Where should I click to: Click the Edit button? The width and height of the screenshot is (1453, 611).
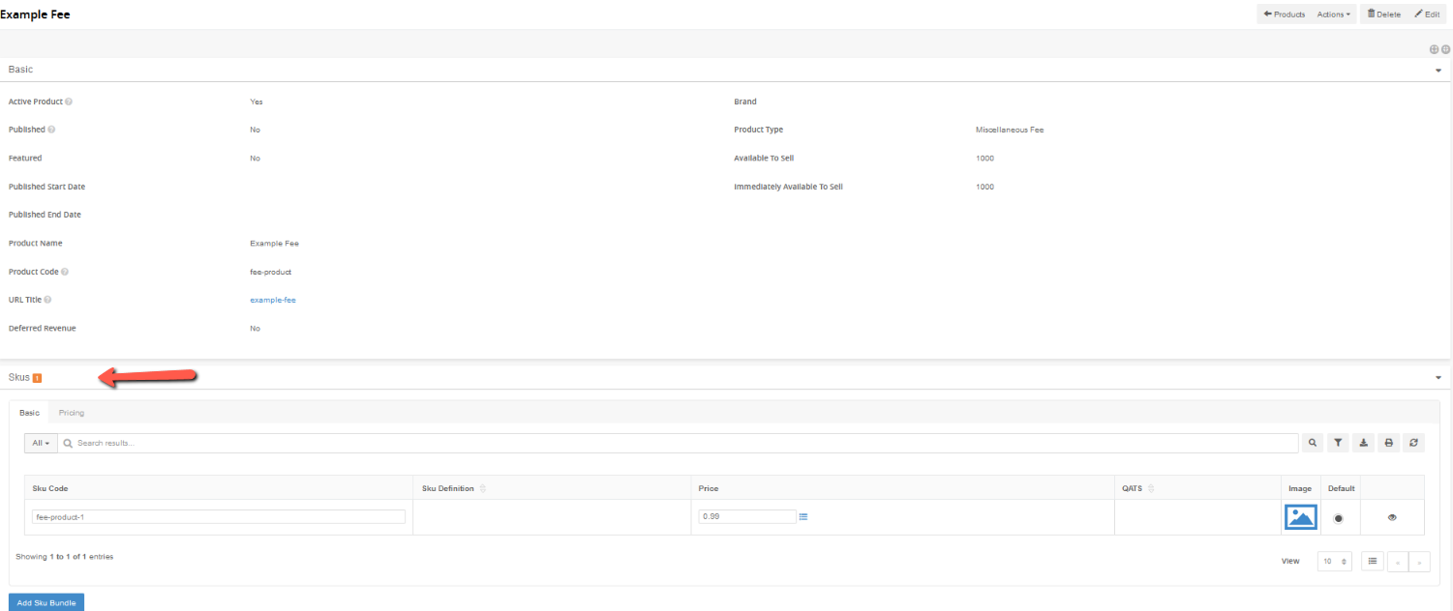point(1427,15)
